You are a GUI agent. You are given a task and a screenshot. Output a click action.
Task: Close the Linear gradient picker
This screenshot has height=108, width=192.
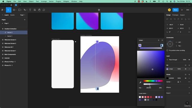(162, 40)
